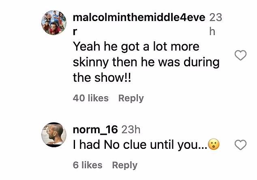Click the surprised face emoji in norm_16's comment
This screenshot has height=180, width=257.
(214, 145)
